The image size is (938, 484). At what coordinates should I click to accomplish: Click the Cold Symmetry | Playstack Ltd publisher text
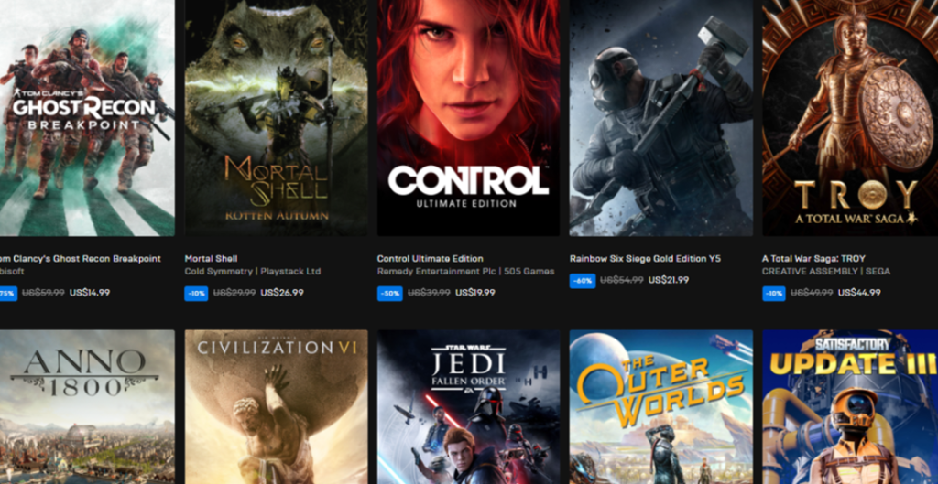pyautogui.click(x=253, y=272)
